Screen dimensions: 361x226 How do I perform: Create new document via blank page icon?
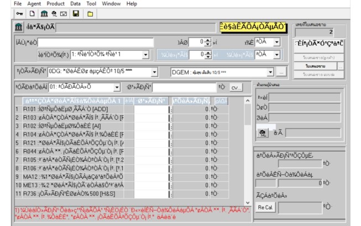click(32, 14)
